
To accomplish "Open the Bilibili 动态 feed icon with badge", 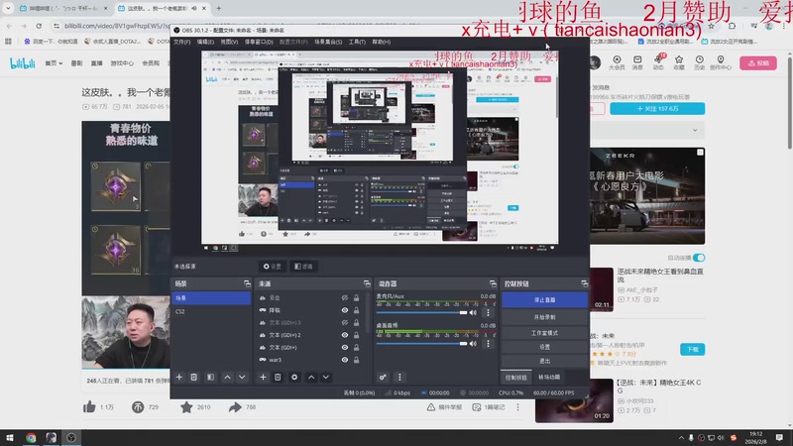I will 658,62.
